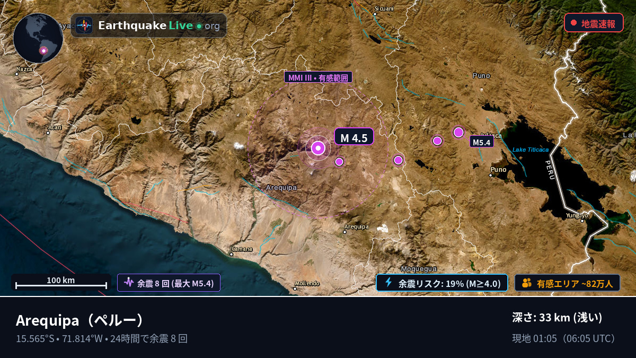Click the people icon in 有感エリア badge
Screen dimensions: 636x358
pos(526,283)
